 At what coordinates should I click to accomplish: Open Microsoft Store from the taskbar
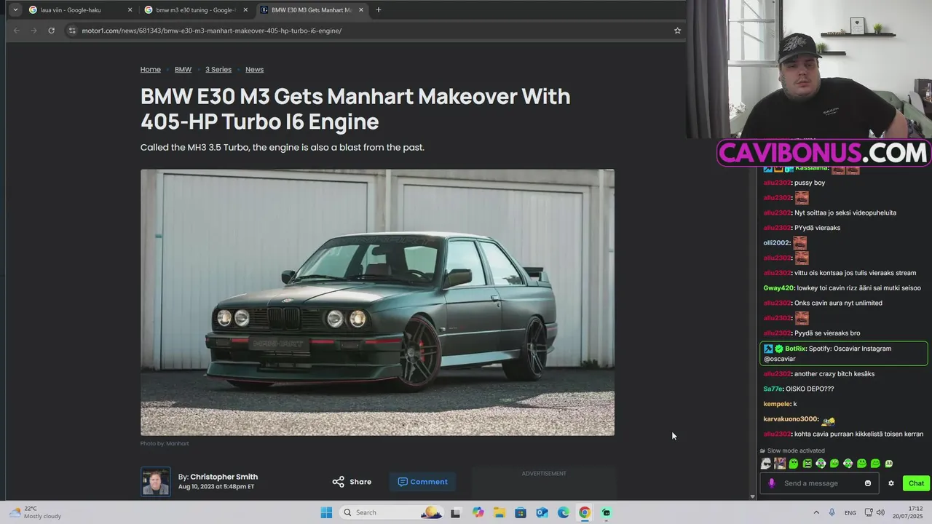(521, 512)
